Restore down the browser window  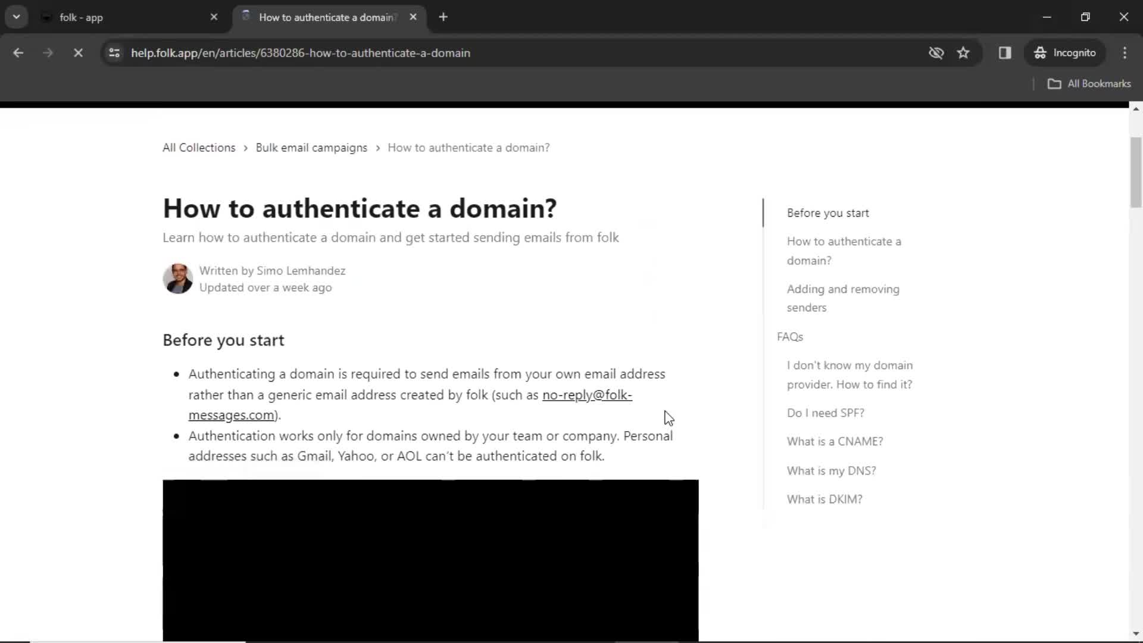[1085, 17]
